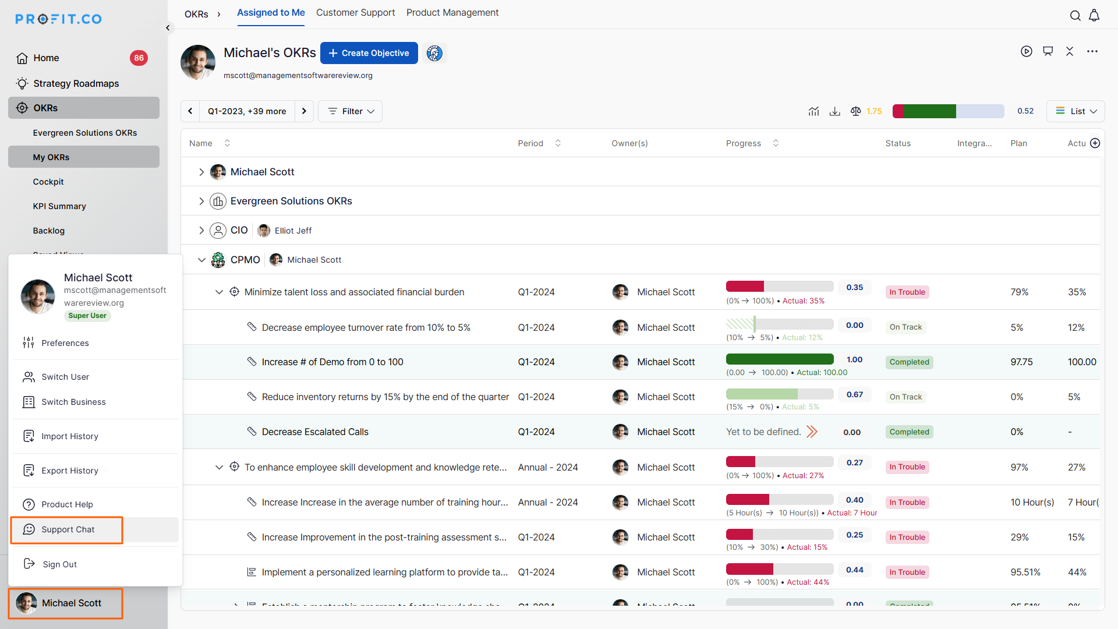Add a column with plus icon
The image size is (1118, 629).
[1095, 143]
